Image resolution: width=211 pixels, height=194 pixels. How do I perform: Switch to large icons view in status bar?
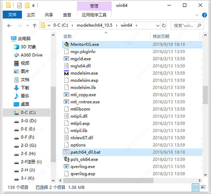pos(203,187)
